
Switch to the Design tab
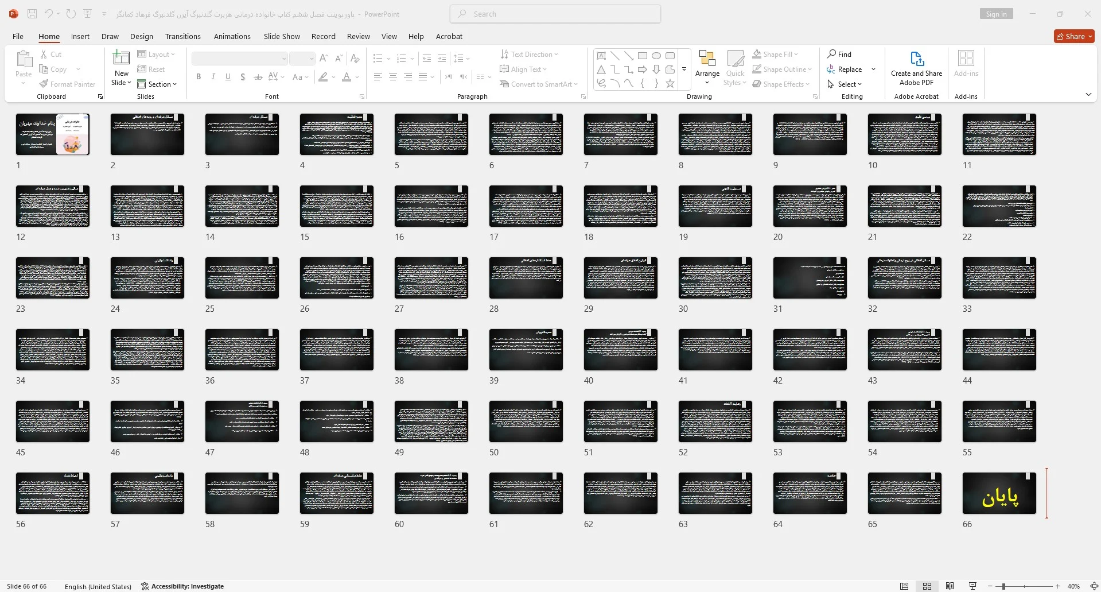pyautogui.click(x=141, y=36)
